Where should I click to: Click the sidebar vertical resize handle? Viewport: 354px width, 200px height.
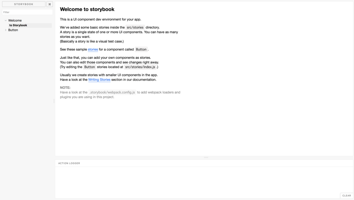[54, 101]
